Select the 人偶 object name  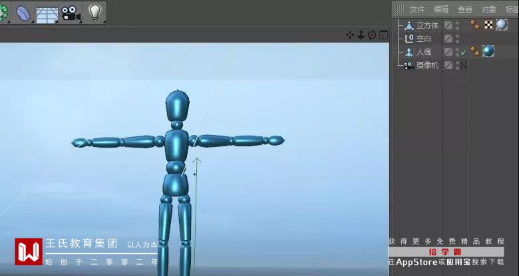click(x=424, y=52)
